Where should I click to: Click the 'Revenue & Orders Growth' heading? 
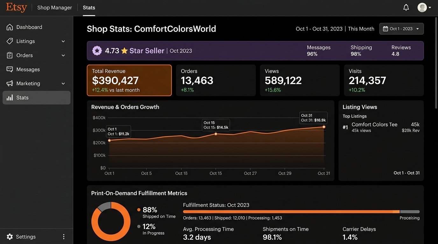125,107
